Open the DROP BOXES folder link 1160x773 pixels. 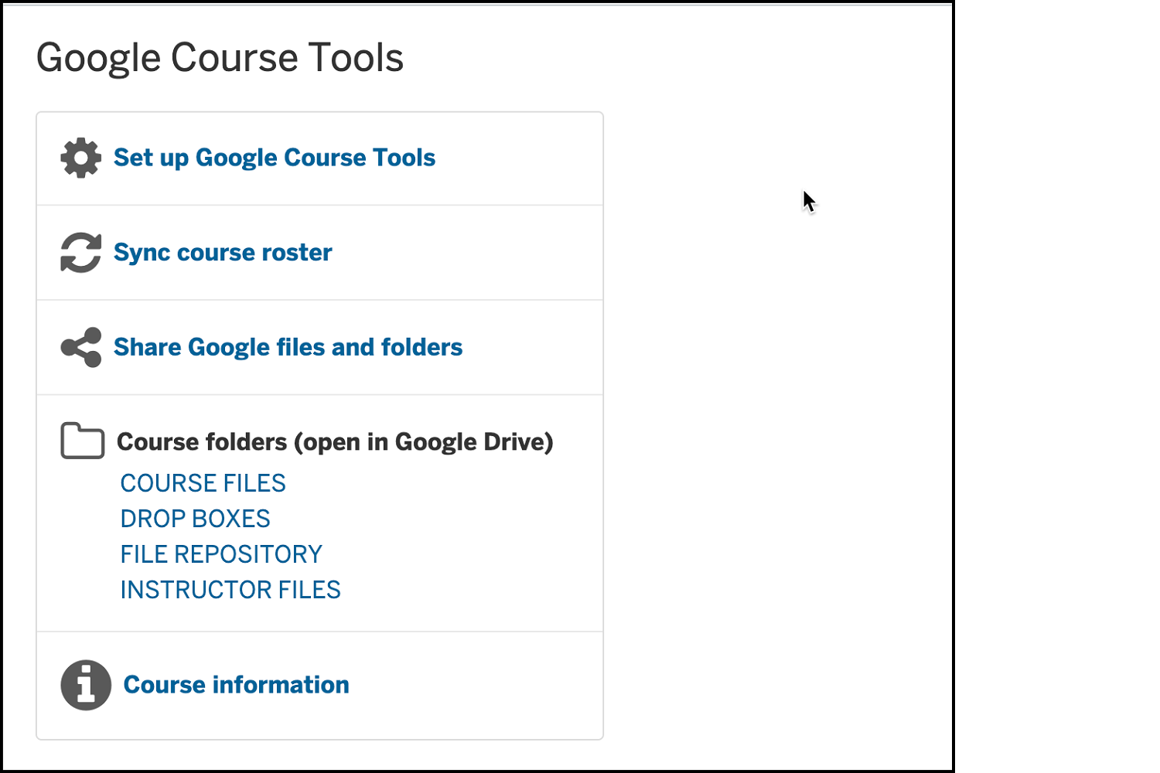pos(196,519)
